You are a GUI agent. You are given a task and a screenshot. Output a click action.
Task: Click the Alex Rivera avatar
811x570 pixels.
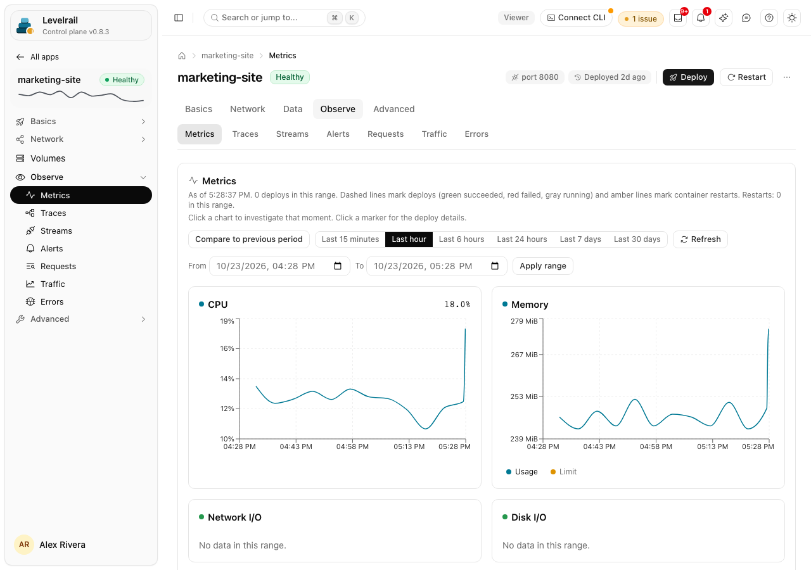point(24,545)
